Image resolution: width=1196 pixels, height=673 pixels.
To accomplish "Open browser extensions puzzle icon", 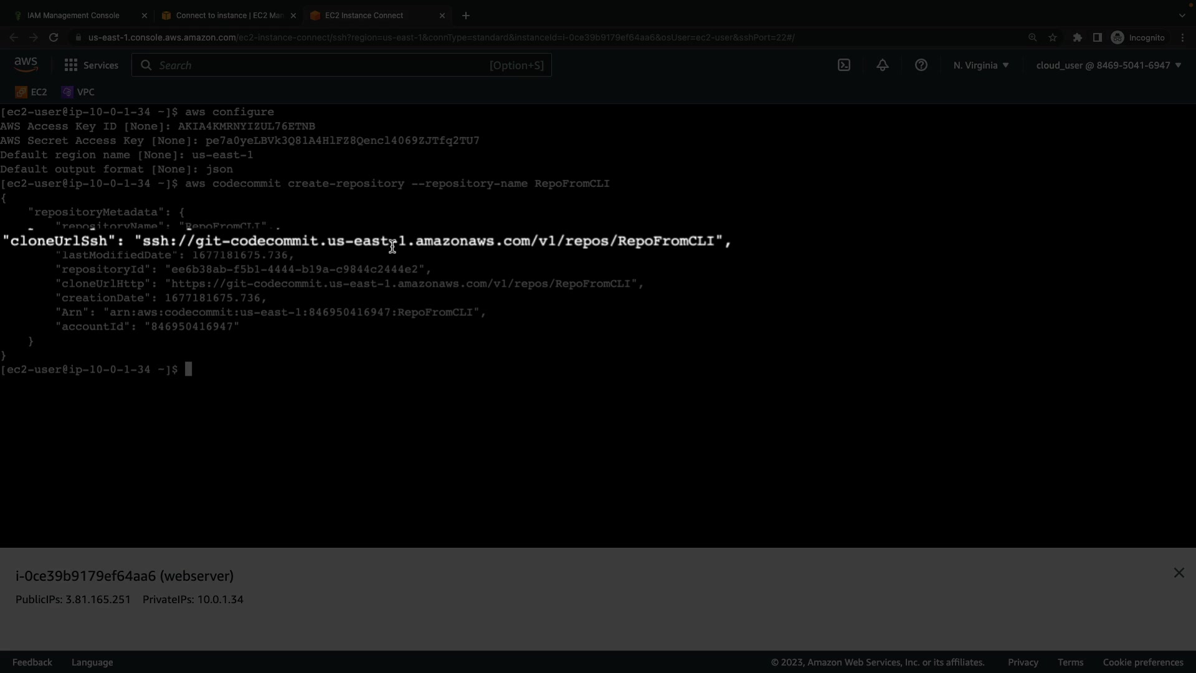I will (1078, 38).
